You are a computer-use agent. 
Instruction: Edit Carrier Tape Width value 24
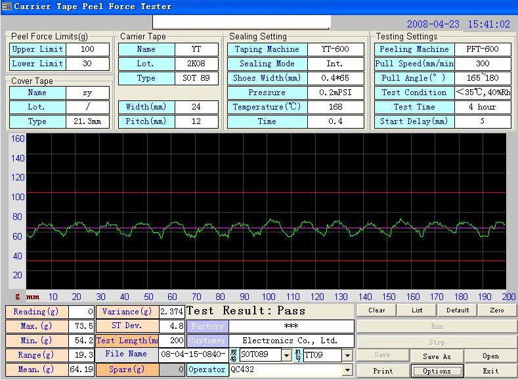[196, 107]
